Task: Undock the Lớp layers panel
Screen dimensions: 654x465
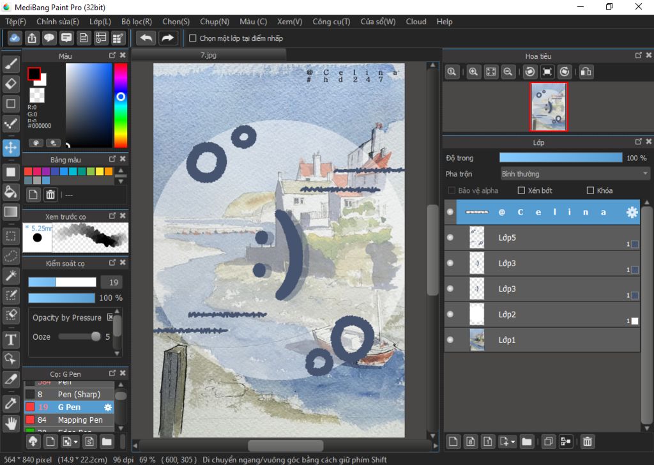Action: [638, 142]
